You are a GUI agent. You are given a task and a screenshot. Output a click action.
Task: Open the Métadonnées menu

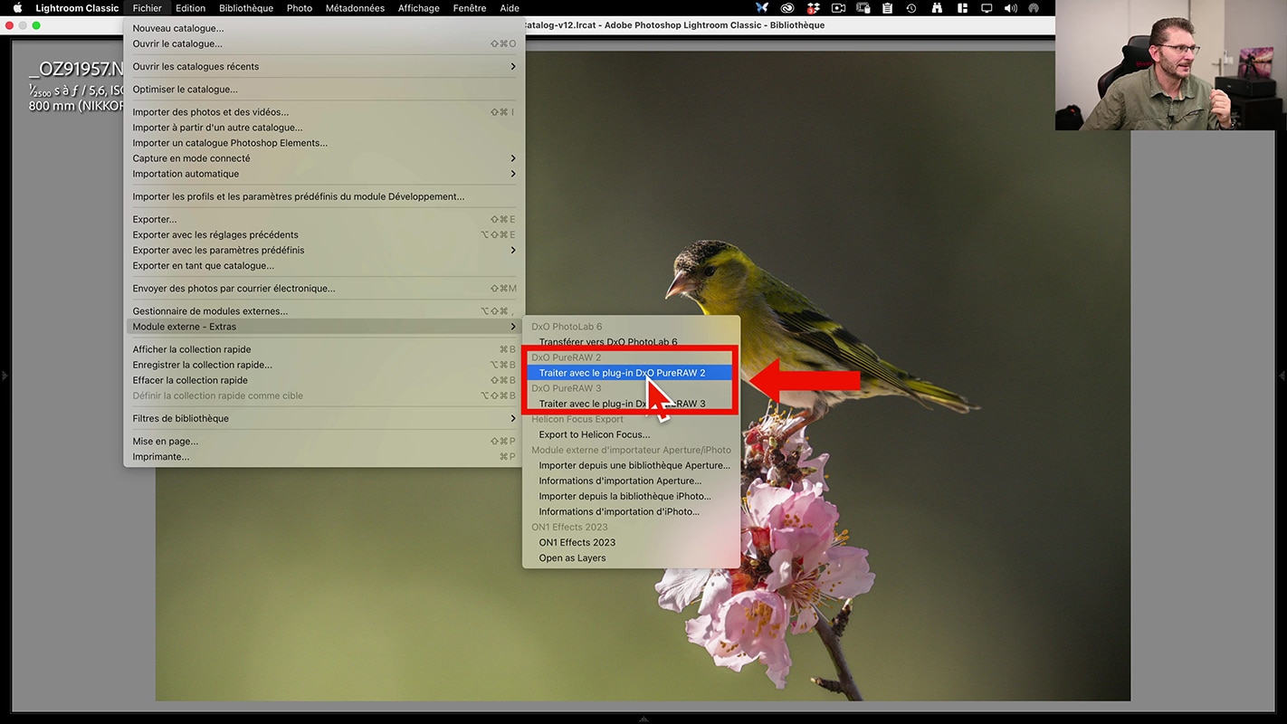[x=355, y=8]
